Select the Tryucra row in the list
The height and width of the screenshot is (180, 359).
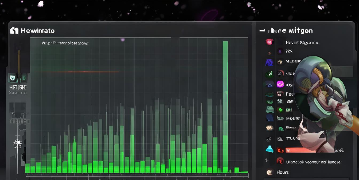[292, 138]
